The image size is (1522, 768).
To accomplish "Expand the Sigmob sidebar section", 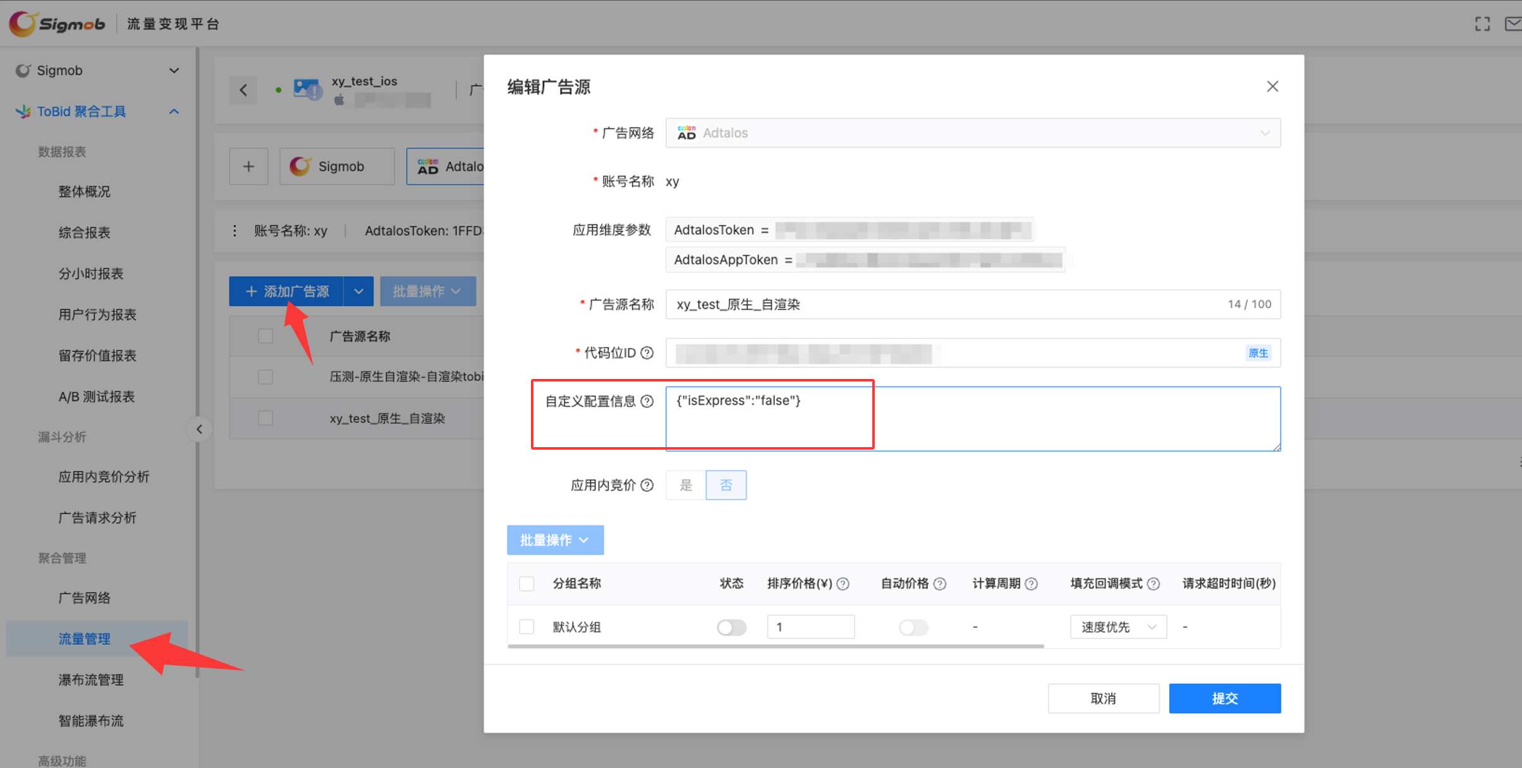I will (x=174, y=70).
